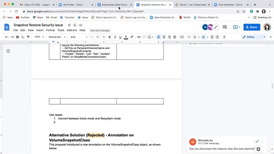This screenshot has width=274, height=154.
Task: Align text left
Action: click(x=158, y=37)
